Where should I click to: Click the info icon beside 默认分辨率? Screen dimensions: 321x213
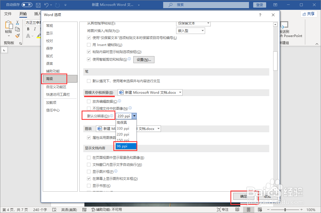click(x=112, y=116)
